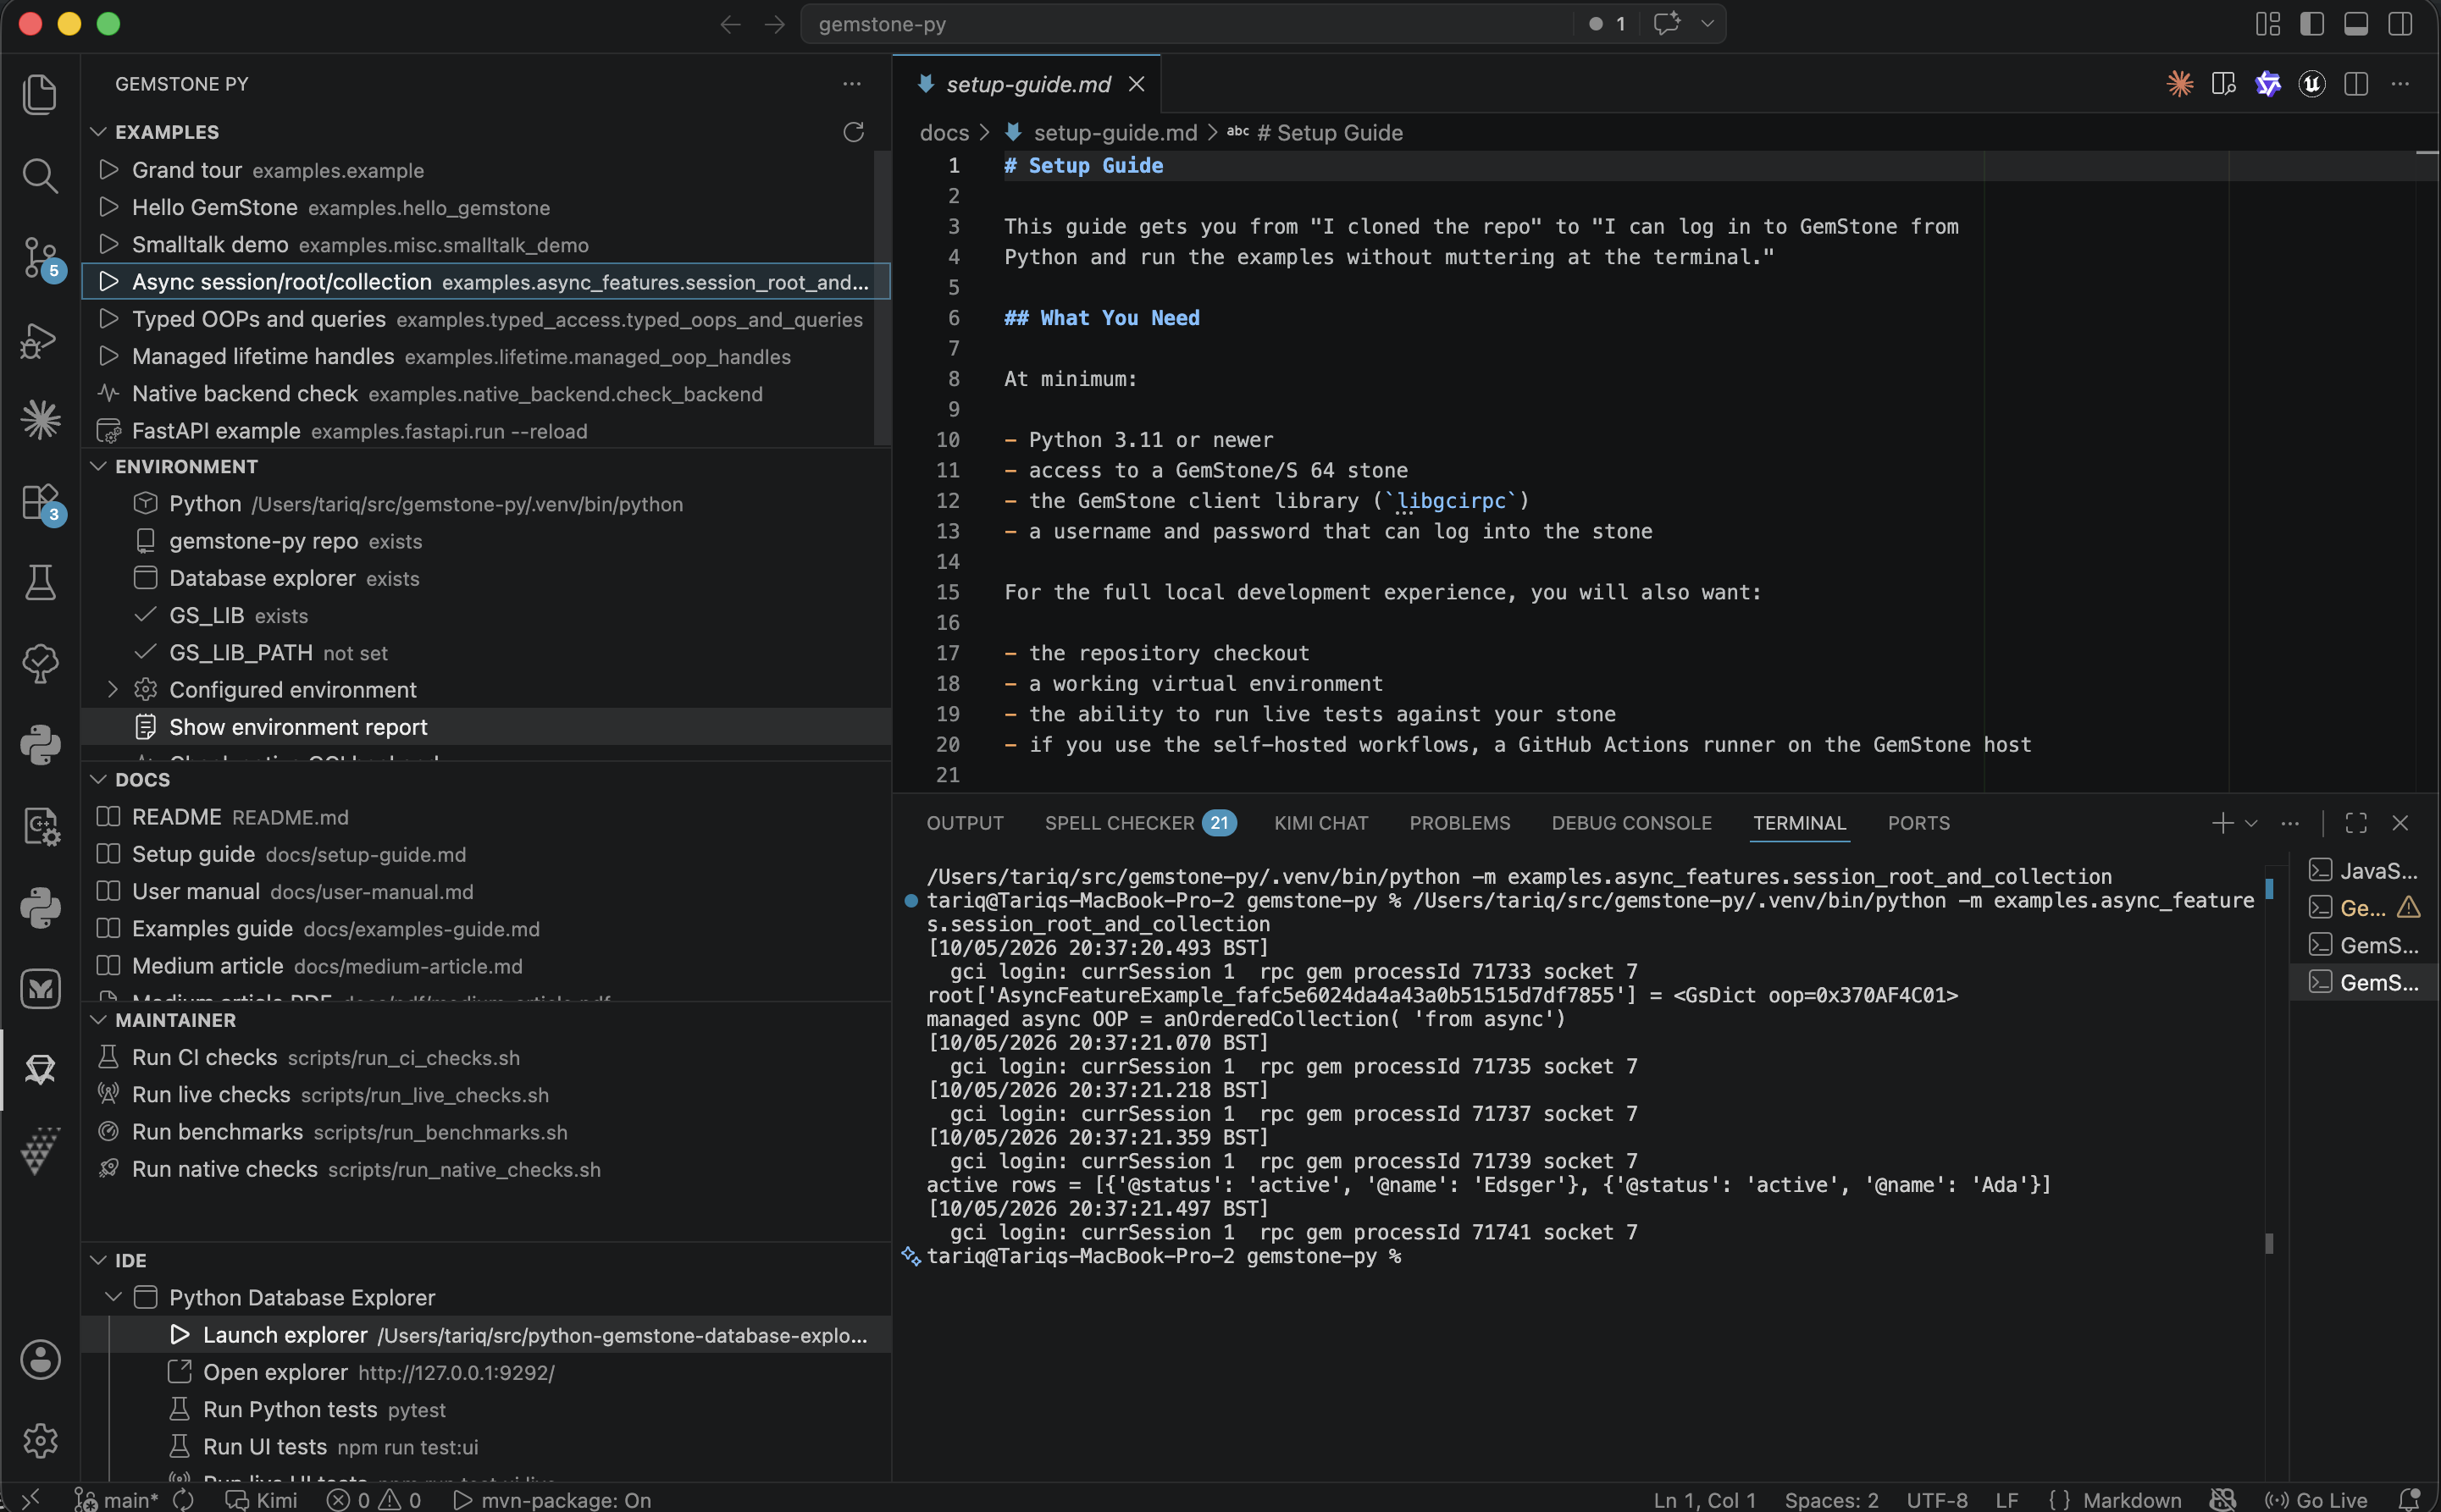Maximize the terminal panel size
This screenshot has height=1512, width=2441.
coord(2356,823)
